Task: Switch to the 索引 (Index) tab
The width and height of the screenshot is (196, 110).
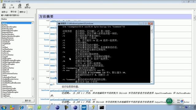Action: pos(13,12)
